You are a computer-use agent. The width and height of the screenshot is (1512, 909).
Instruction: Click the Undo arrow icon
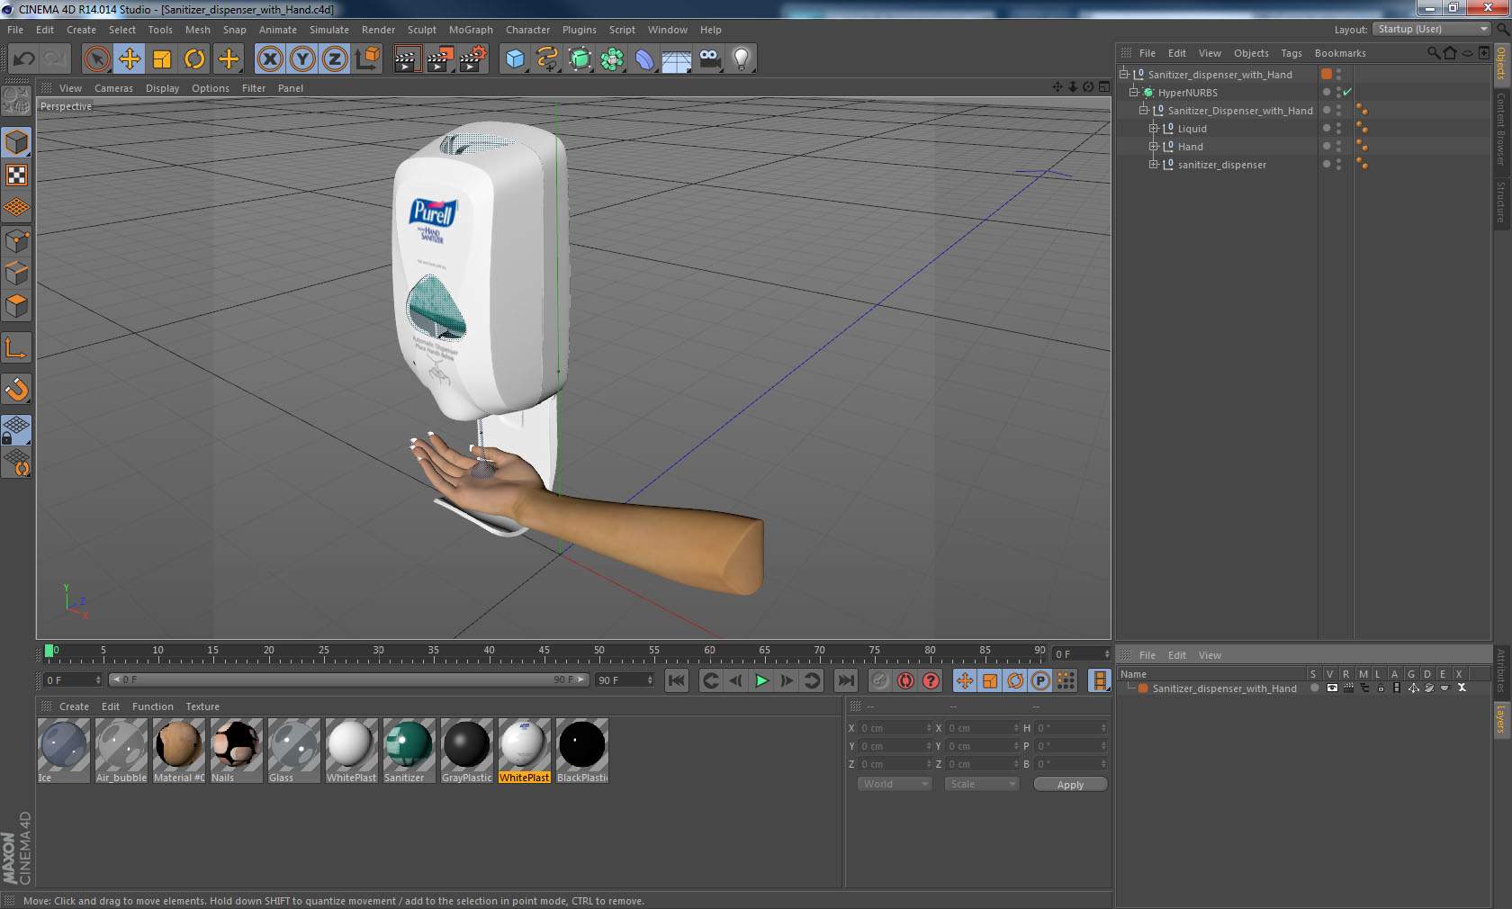click(x=23, y=59)
